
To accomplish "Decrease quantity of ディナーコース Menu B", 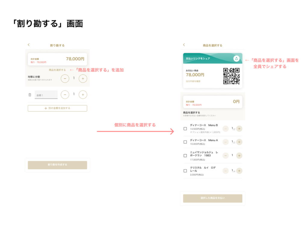I will click(x=226, y=129).
